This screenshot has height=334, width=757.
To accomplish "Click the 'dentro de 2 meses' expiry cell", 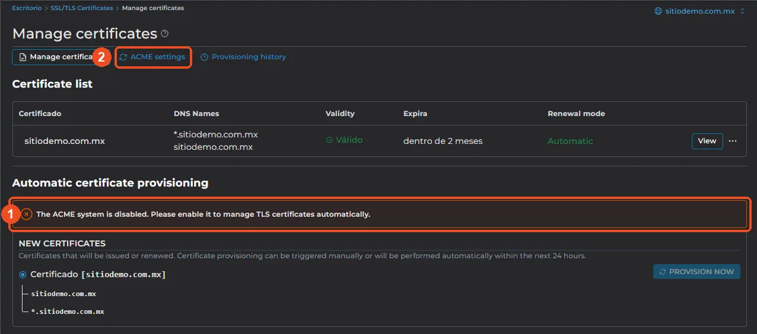I will (443, 141).
